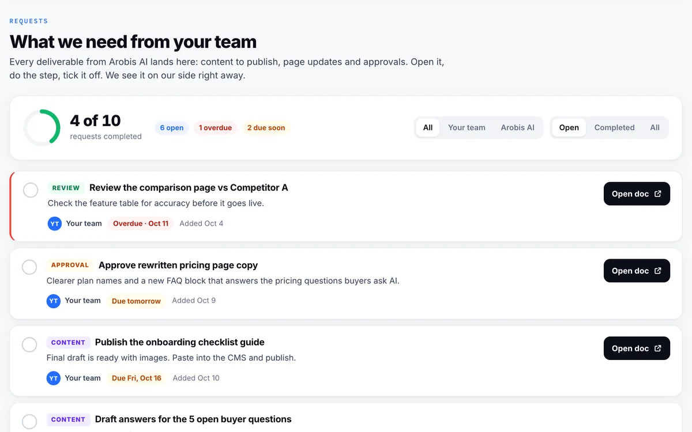The height and width of the screenshot is (432, 692).
Task: Open 'Publish the onboarding checklist guide' title
Action: point(180,342)
